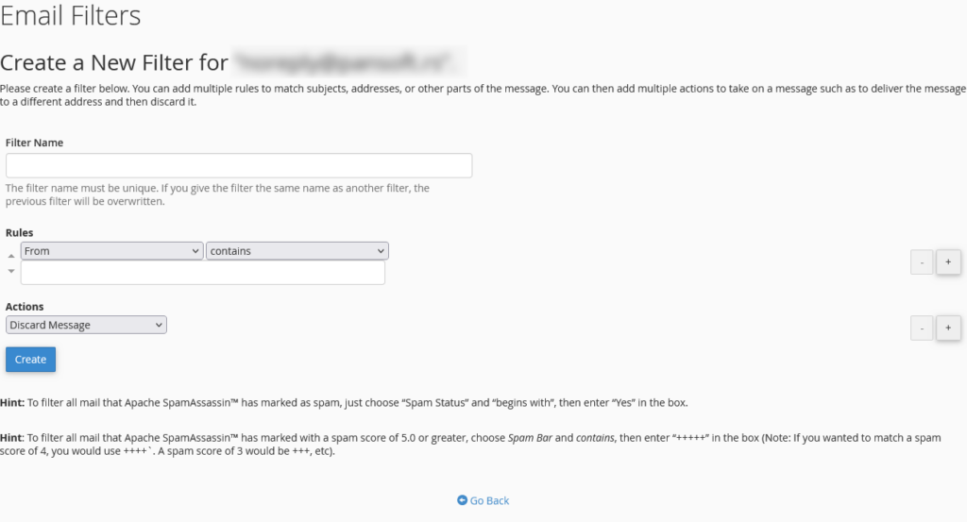Click the "Filter Name" label

click(x=34, y=143)
